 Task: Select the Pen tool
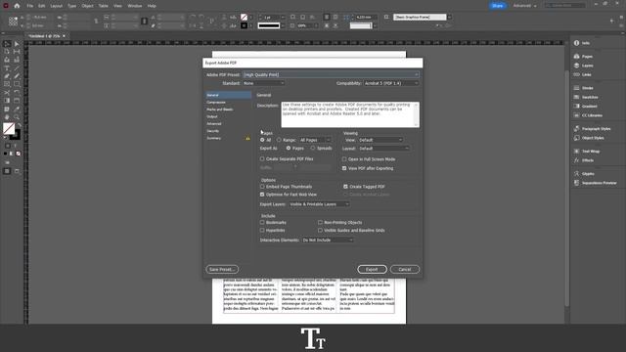point(7,76)
